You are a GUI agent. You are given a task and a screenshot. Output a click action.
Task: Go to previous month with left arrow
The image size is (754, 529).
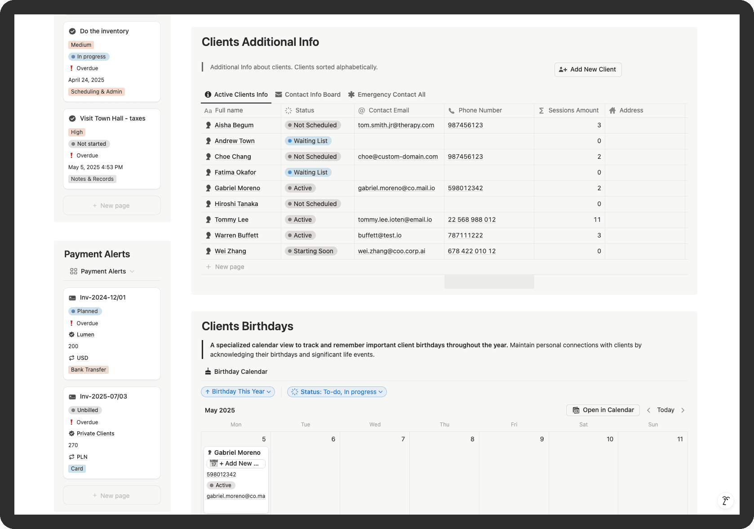pyautogui.click(x=648, y=410)
